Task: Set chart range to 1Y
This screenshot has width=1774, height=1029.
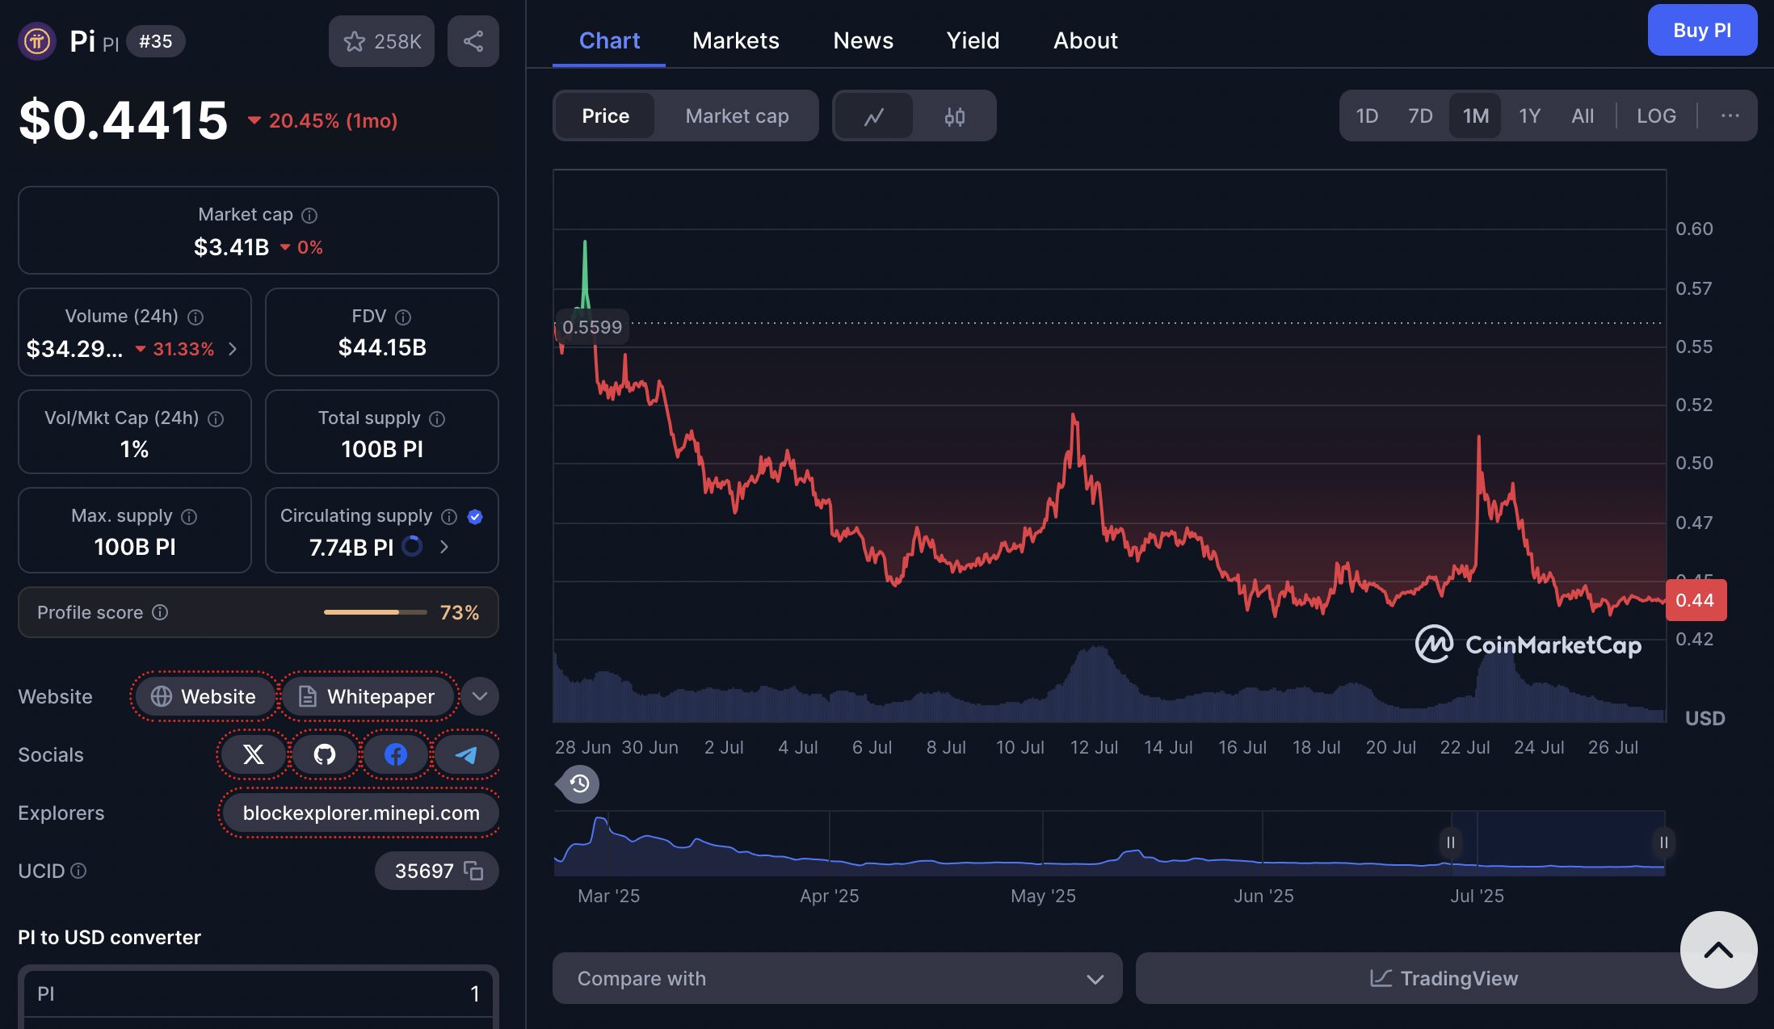Action: pyautogui.click(x=1529, y=116)
